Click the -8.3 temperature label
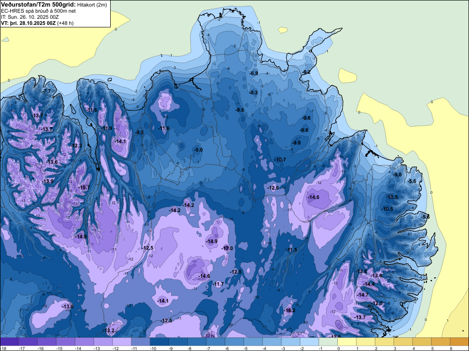This screenshot has width=469, height=351. click(x=253, y=92)
